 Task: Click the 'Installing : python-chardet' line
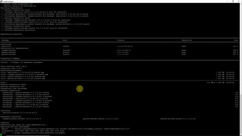[26, 93]
